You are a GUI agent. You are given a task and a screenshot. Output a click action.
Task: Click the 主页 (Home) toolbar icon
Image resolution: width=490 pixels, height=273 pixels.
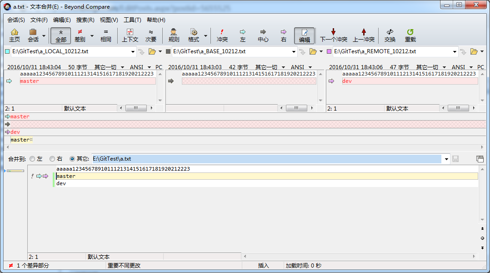tap(15, 35)
